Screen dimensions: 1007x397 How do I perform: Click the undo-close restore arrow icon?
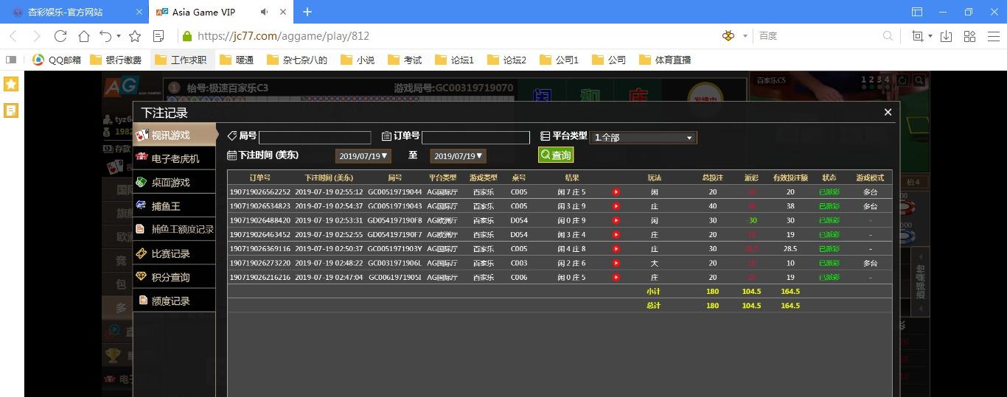tap(105, 35)
